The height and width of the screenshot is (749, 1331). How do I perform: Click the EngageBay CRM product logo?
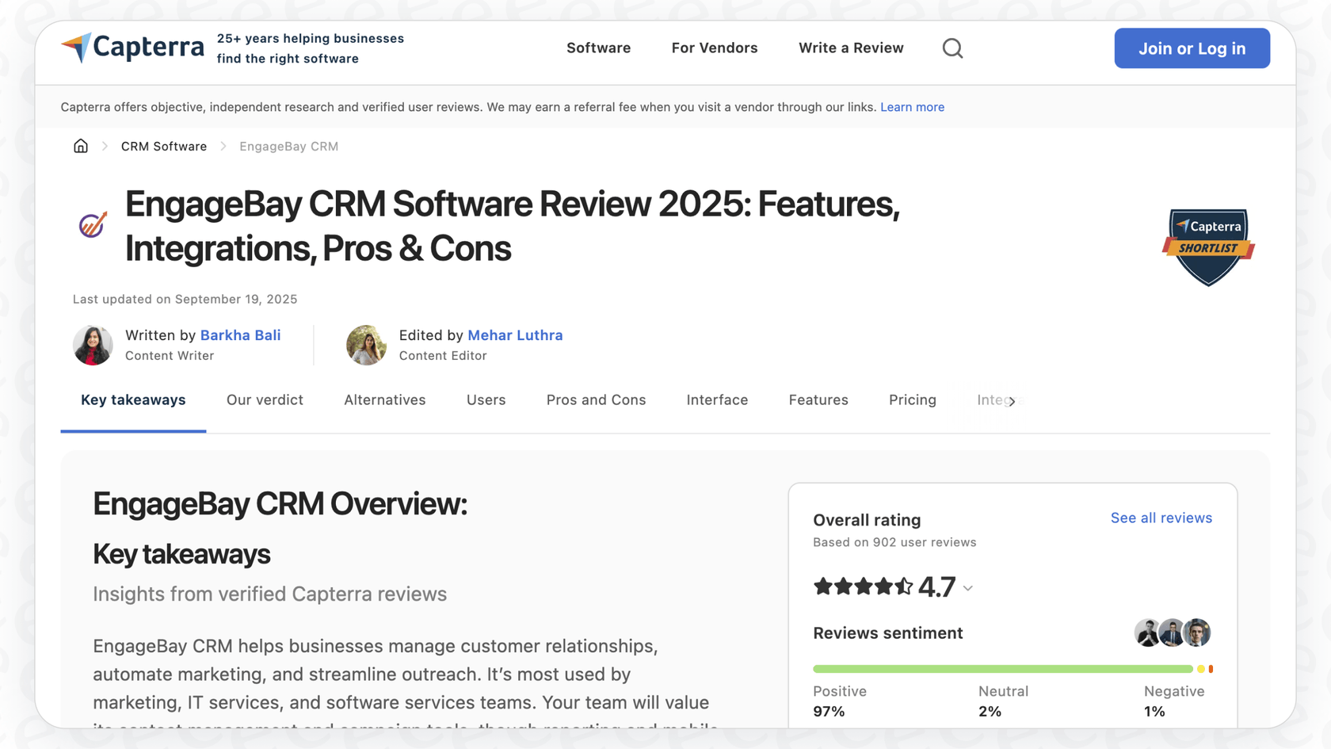point(92,225)
